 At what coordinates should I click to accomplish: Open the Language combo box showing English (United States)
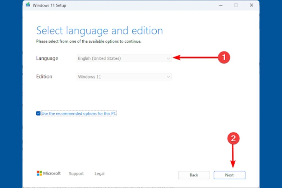[121, 58]
